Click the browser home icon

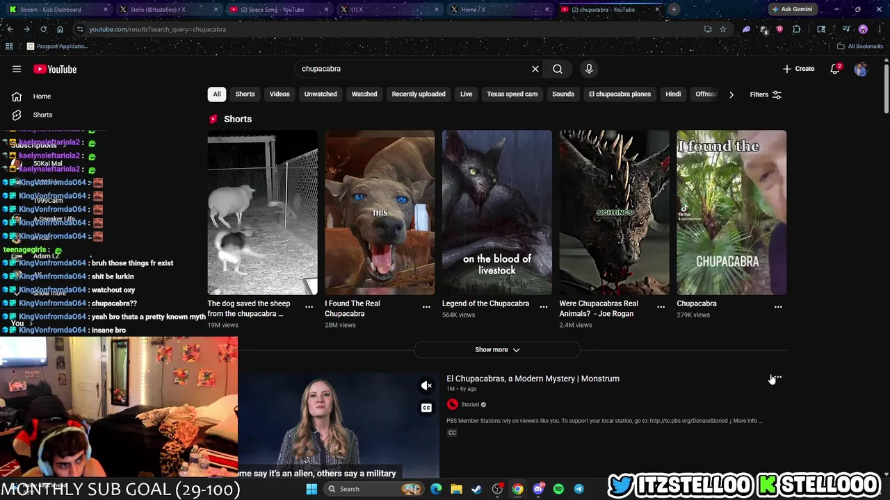point(60,29)
